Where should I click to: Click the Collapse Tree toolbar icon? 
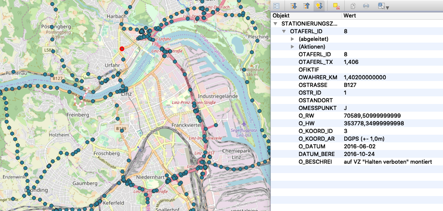[305, 6]
